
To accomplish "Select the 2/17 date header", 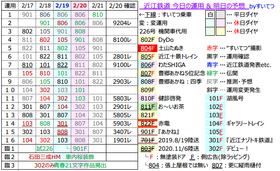I will pos(27,6).
